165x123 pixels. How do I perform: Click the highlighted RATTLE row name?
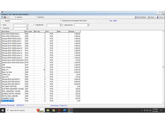(8, 101)
